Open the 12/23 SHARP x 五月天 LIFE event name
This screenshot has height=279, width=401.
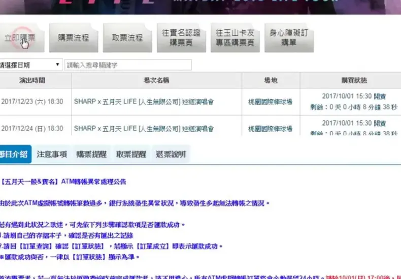(144, 101)
